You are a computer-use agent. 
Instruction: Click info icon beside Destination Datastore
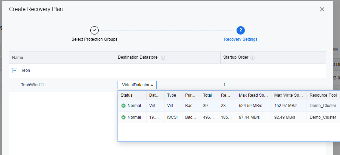[163, 58]
